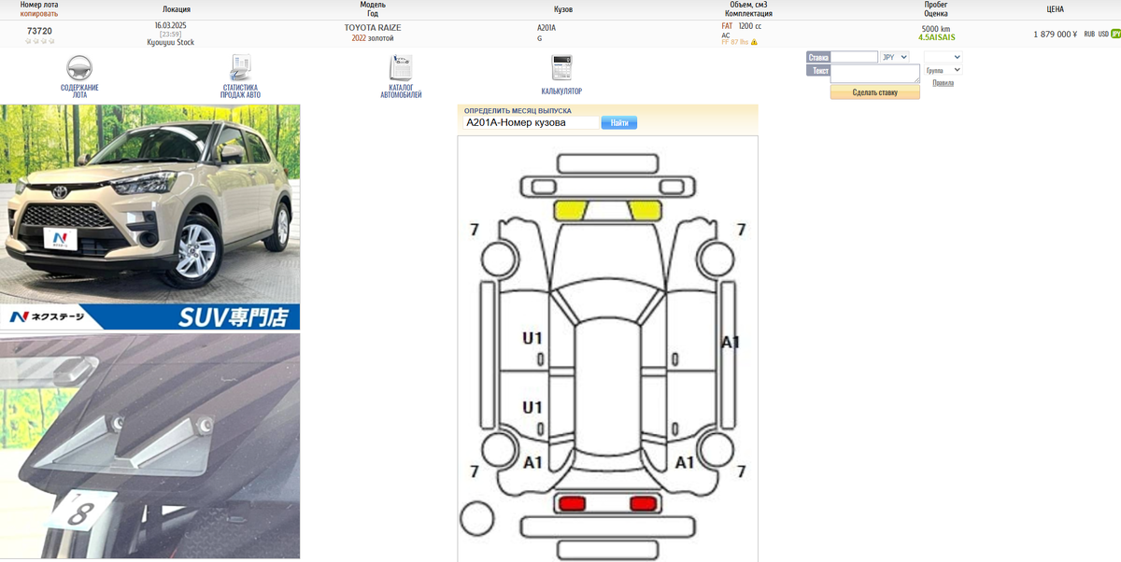Switch price display to RUB

click(x=1089, y=34)
